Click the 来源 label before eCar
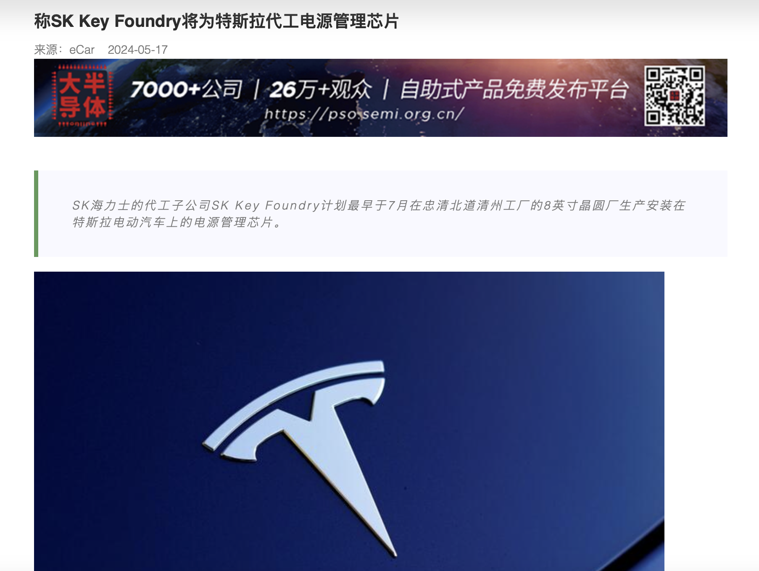 (49, 50)
